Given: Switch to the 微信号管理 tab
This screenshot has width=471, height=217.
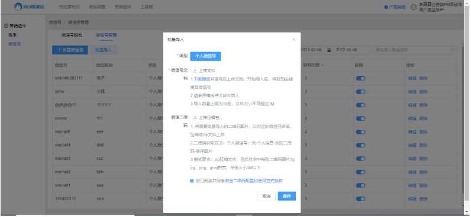Looking at the screenshot, I should point(107,35).
